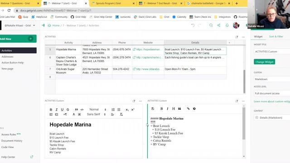Click the Add New button

point(18,39)
